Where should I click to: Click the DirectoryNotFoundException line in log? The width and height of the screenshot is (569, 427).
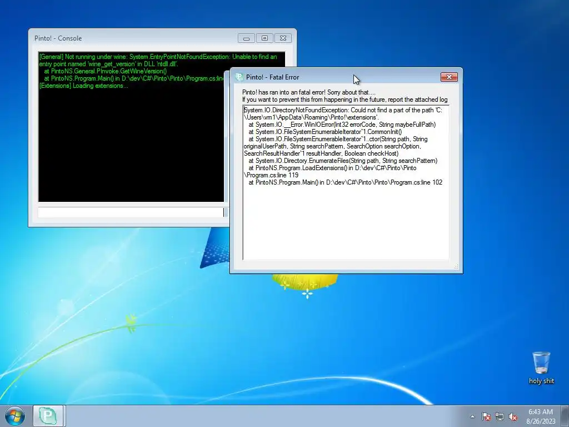[x=343, y=113]
